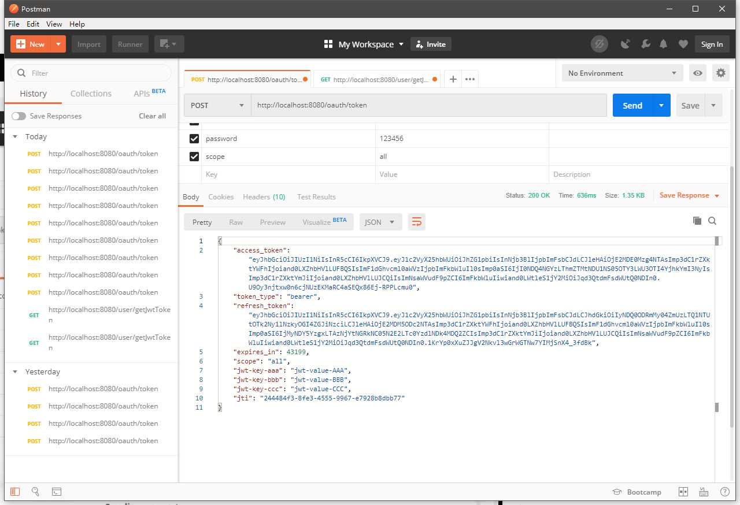This screenshot has width=740, height=505.
Task: Click the Sign In button
Action: coord(712,44)
